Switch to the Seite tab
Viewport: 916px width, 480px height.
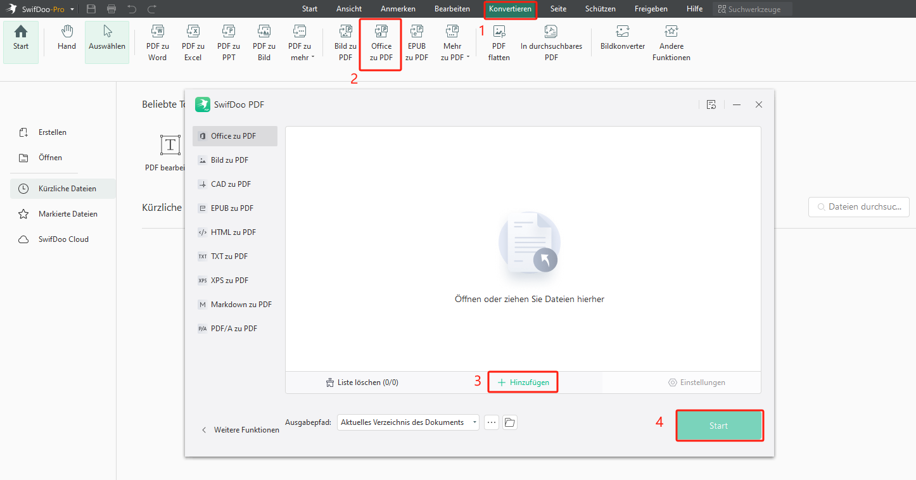pyautogui.click(x=558, y=9)
